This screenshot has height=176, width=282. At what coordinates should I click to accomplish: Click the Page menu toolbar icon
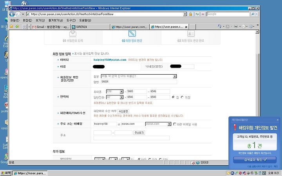coord(244,27)
